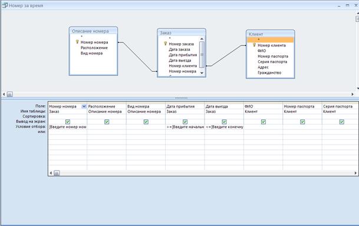Click the Описание номера table title bar
Screen dimensions: 359x226
coord(93,31)
